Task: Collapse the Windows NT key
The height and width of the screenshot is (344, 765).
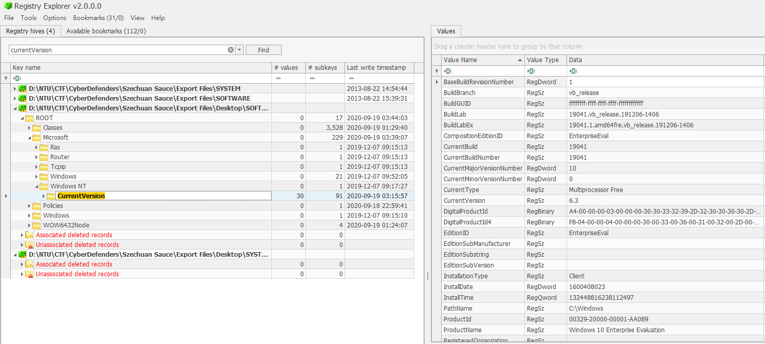Action: click(37, 186)
